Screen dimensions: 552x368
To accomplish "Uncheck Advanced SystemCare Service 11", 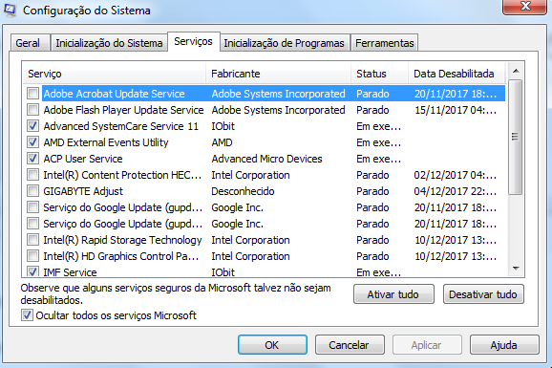I will tap(32, 126).
